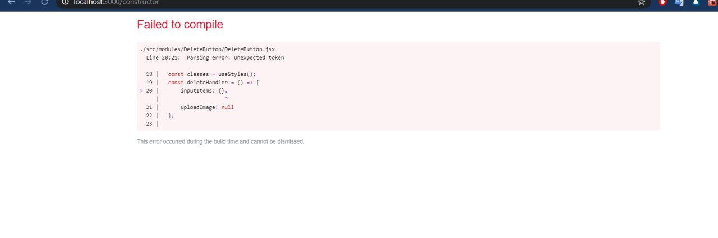The height and width of the screenshot is (238, 718).
Task: Click 'This error occurred during the build time' note
Action: click(220, 141)
